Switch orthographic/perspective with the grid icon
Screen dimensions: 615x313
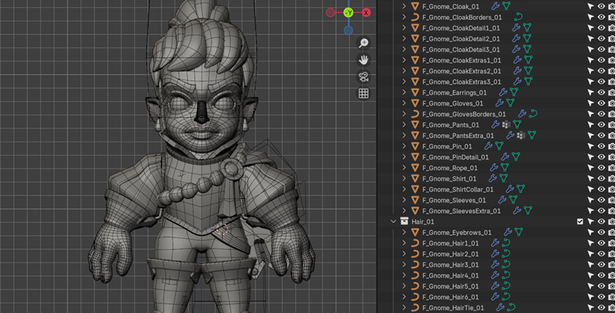coord(364,94)
